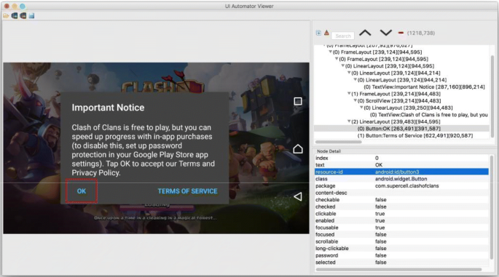
Task: Close the UI Automator Viewer window
Action: pyautogui.click(x=7, y=6)
